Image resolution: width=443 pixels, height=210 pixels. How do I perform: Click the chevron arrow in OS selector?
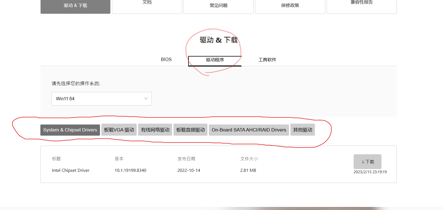pyautogui.click(x=146, y=99)
